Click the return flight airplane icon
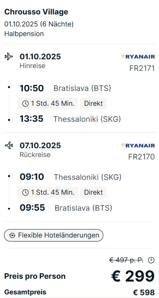This screenshot has width=159, height=298. (x=9, y=145)
